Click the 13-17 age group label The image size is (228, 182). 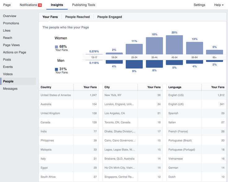[94, 57]
